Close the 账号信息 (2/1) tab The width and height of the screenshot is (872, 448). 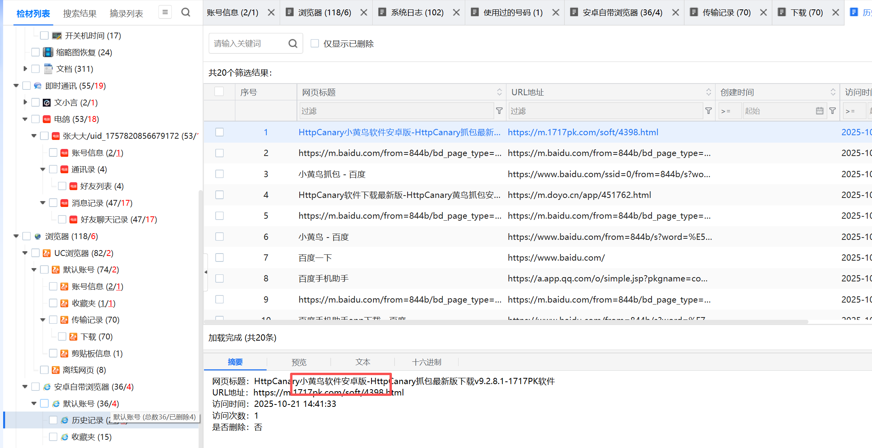click(x=271, y=13)
